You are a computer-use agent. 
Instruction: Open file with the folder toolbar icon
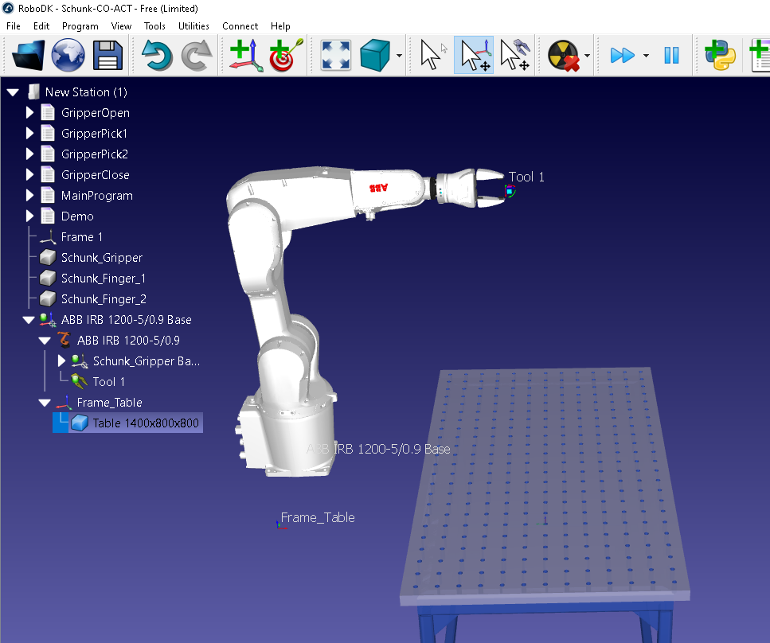(x=28, y=55)
